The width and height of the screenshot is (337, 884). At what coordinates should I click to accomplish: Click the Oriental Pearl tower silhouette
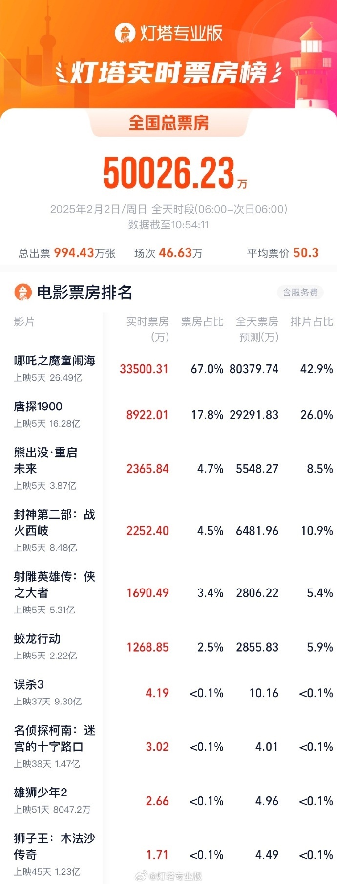click(46, 29)
